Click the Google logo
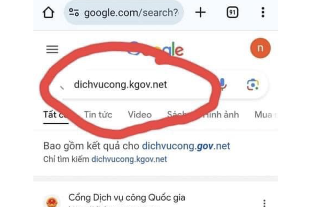This screenshot has height=207, width=331. click(x=156, y=49)
